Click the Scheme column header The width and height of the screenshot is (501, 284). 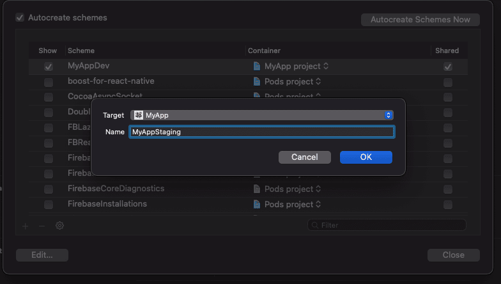tap(81, 51)
